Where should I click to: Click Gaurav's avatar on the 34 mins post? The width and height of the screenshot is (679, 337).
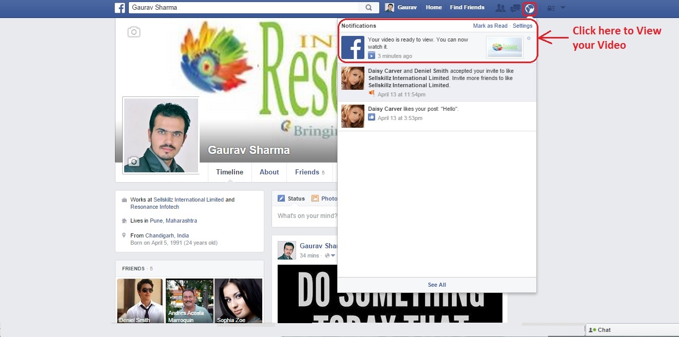pos(286,250)
